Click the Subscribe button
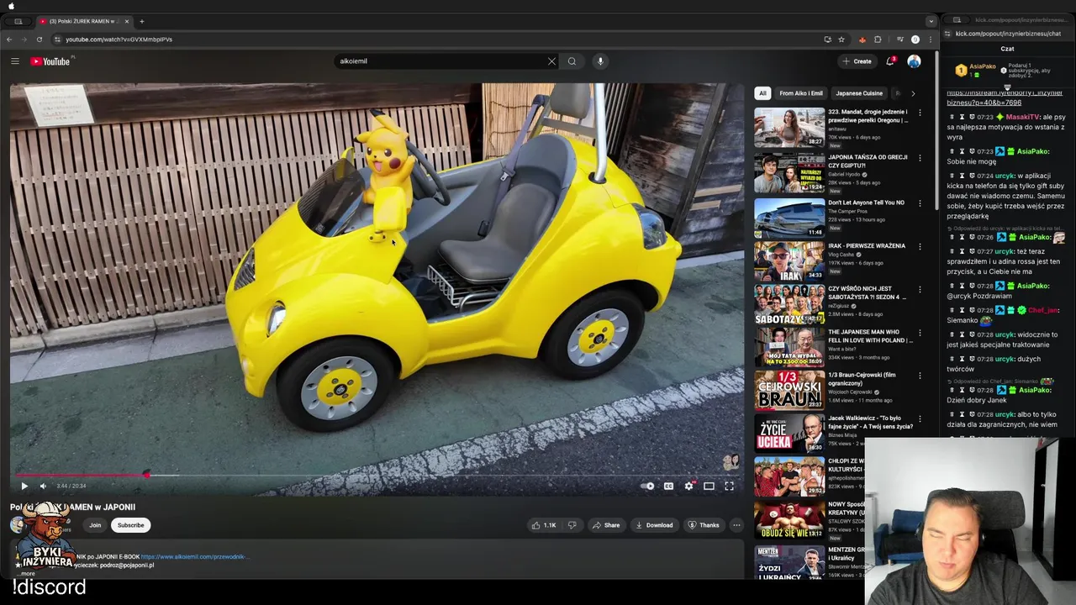The image size is (1076, 605). pos(130,525)
